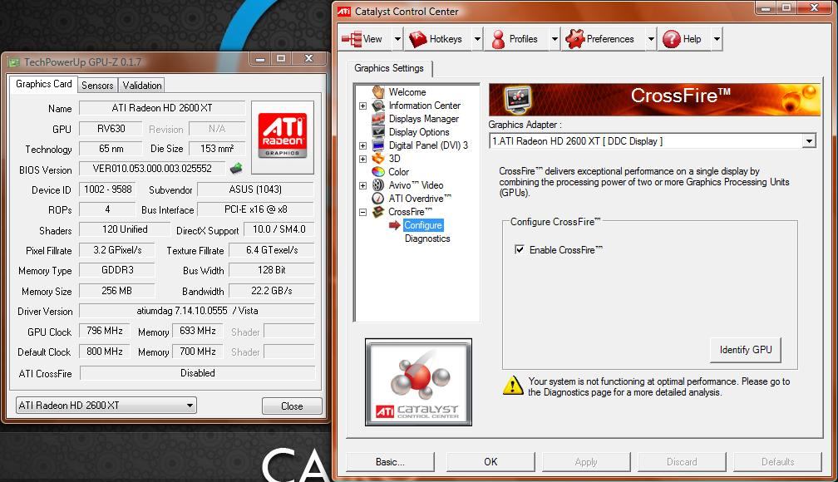Click the ATI Overdrive gauge icon

(378, 199)
